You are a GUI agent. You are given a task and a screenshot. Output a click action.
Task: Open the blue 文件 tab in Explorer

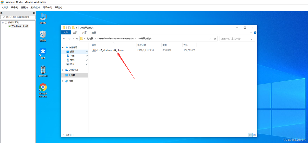(66, 32)
